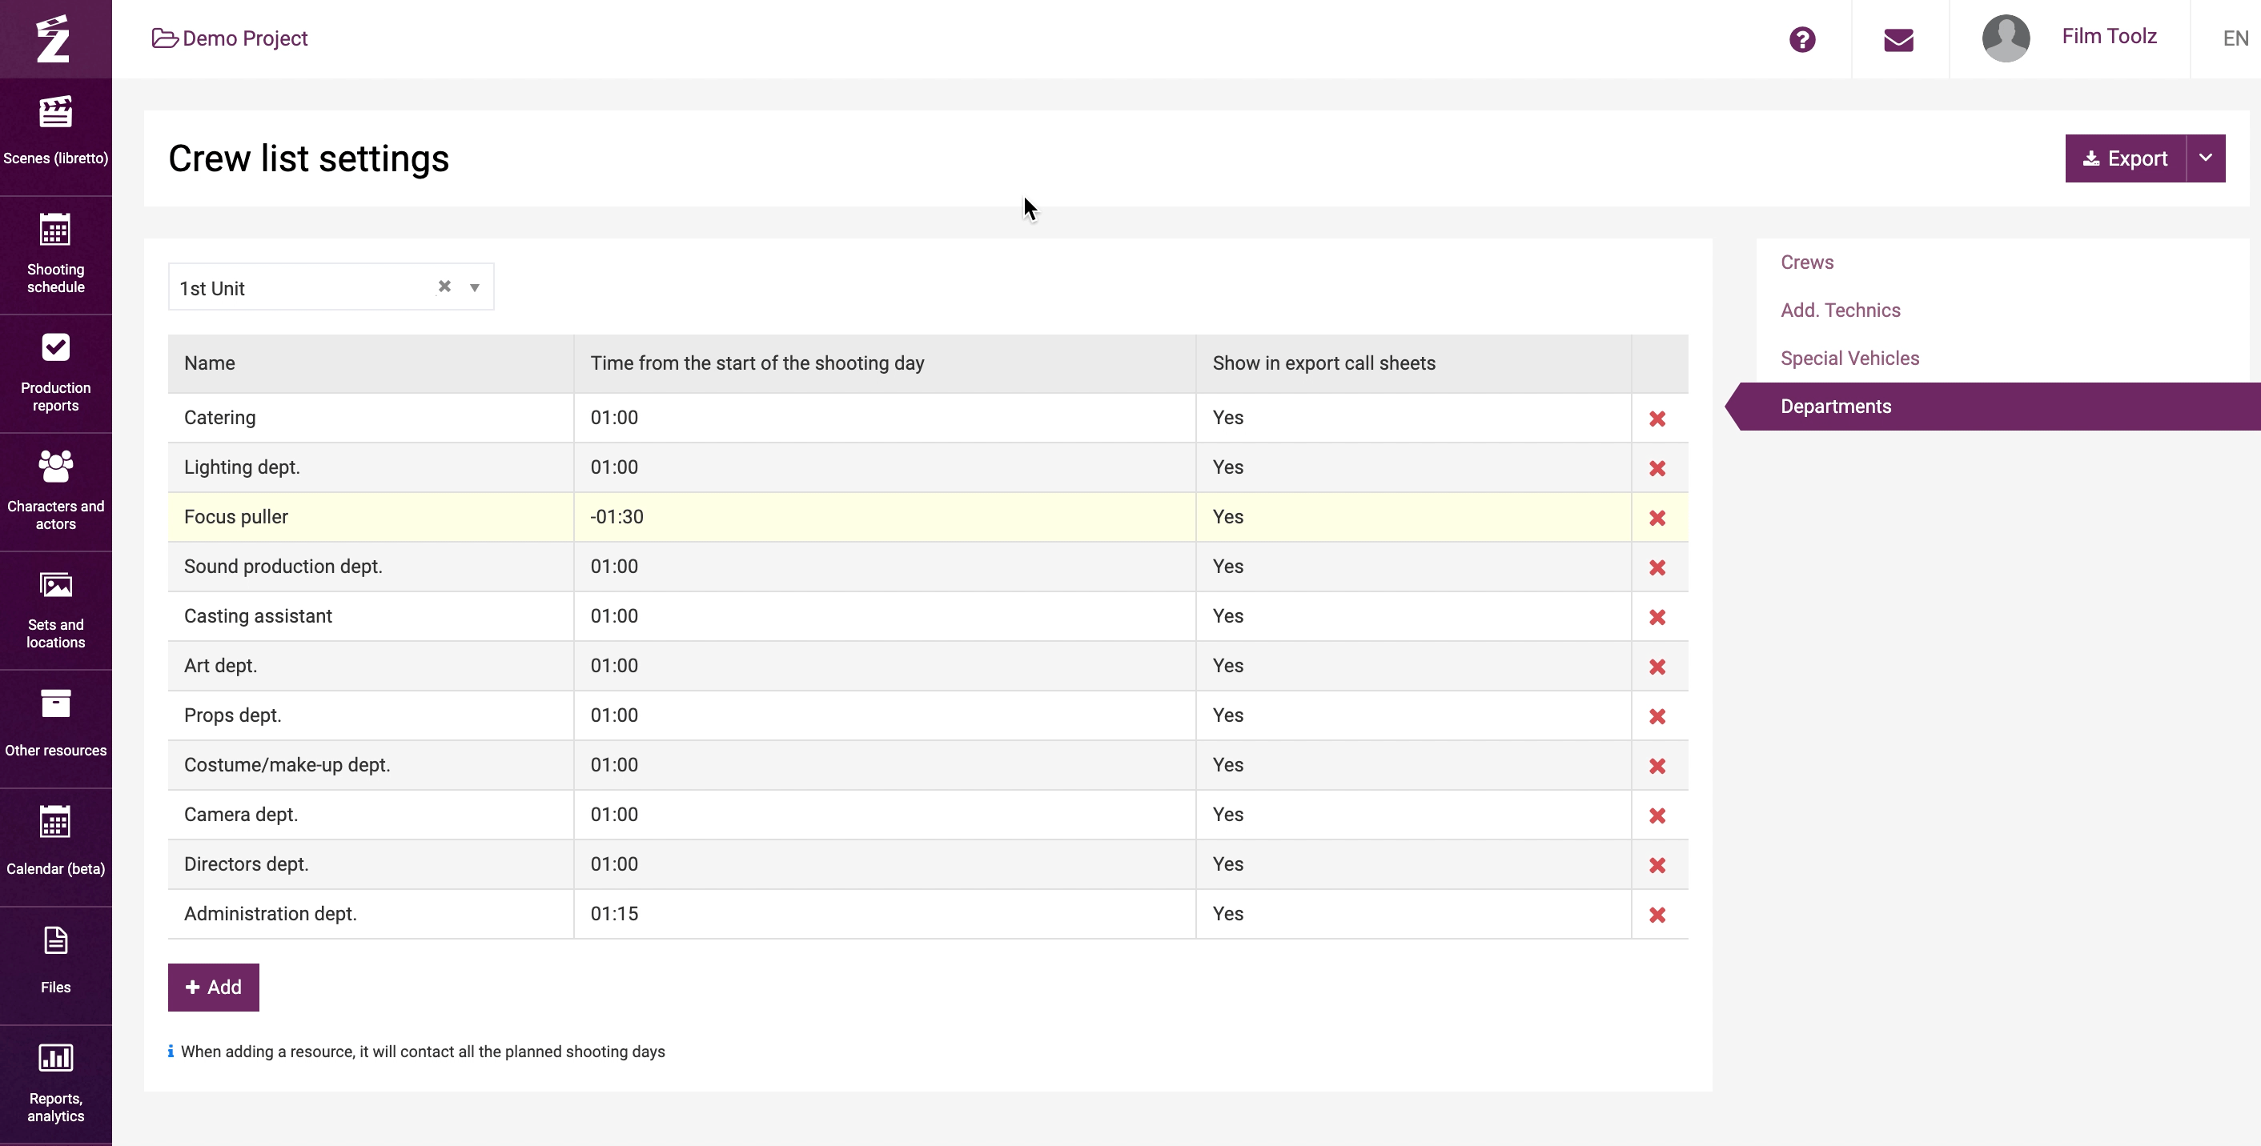Open Calendar (beta) in the sidebar

pos(55,847)
